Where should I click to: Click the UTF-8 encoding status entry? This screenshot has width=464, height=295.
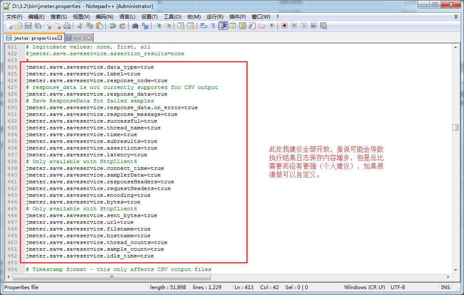coord(397,287)
